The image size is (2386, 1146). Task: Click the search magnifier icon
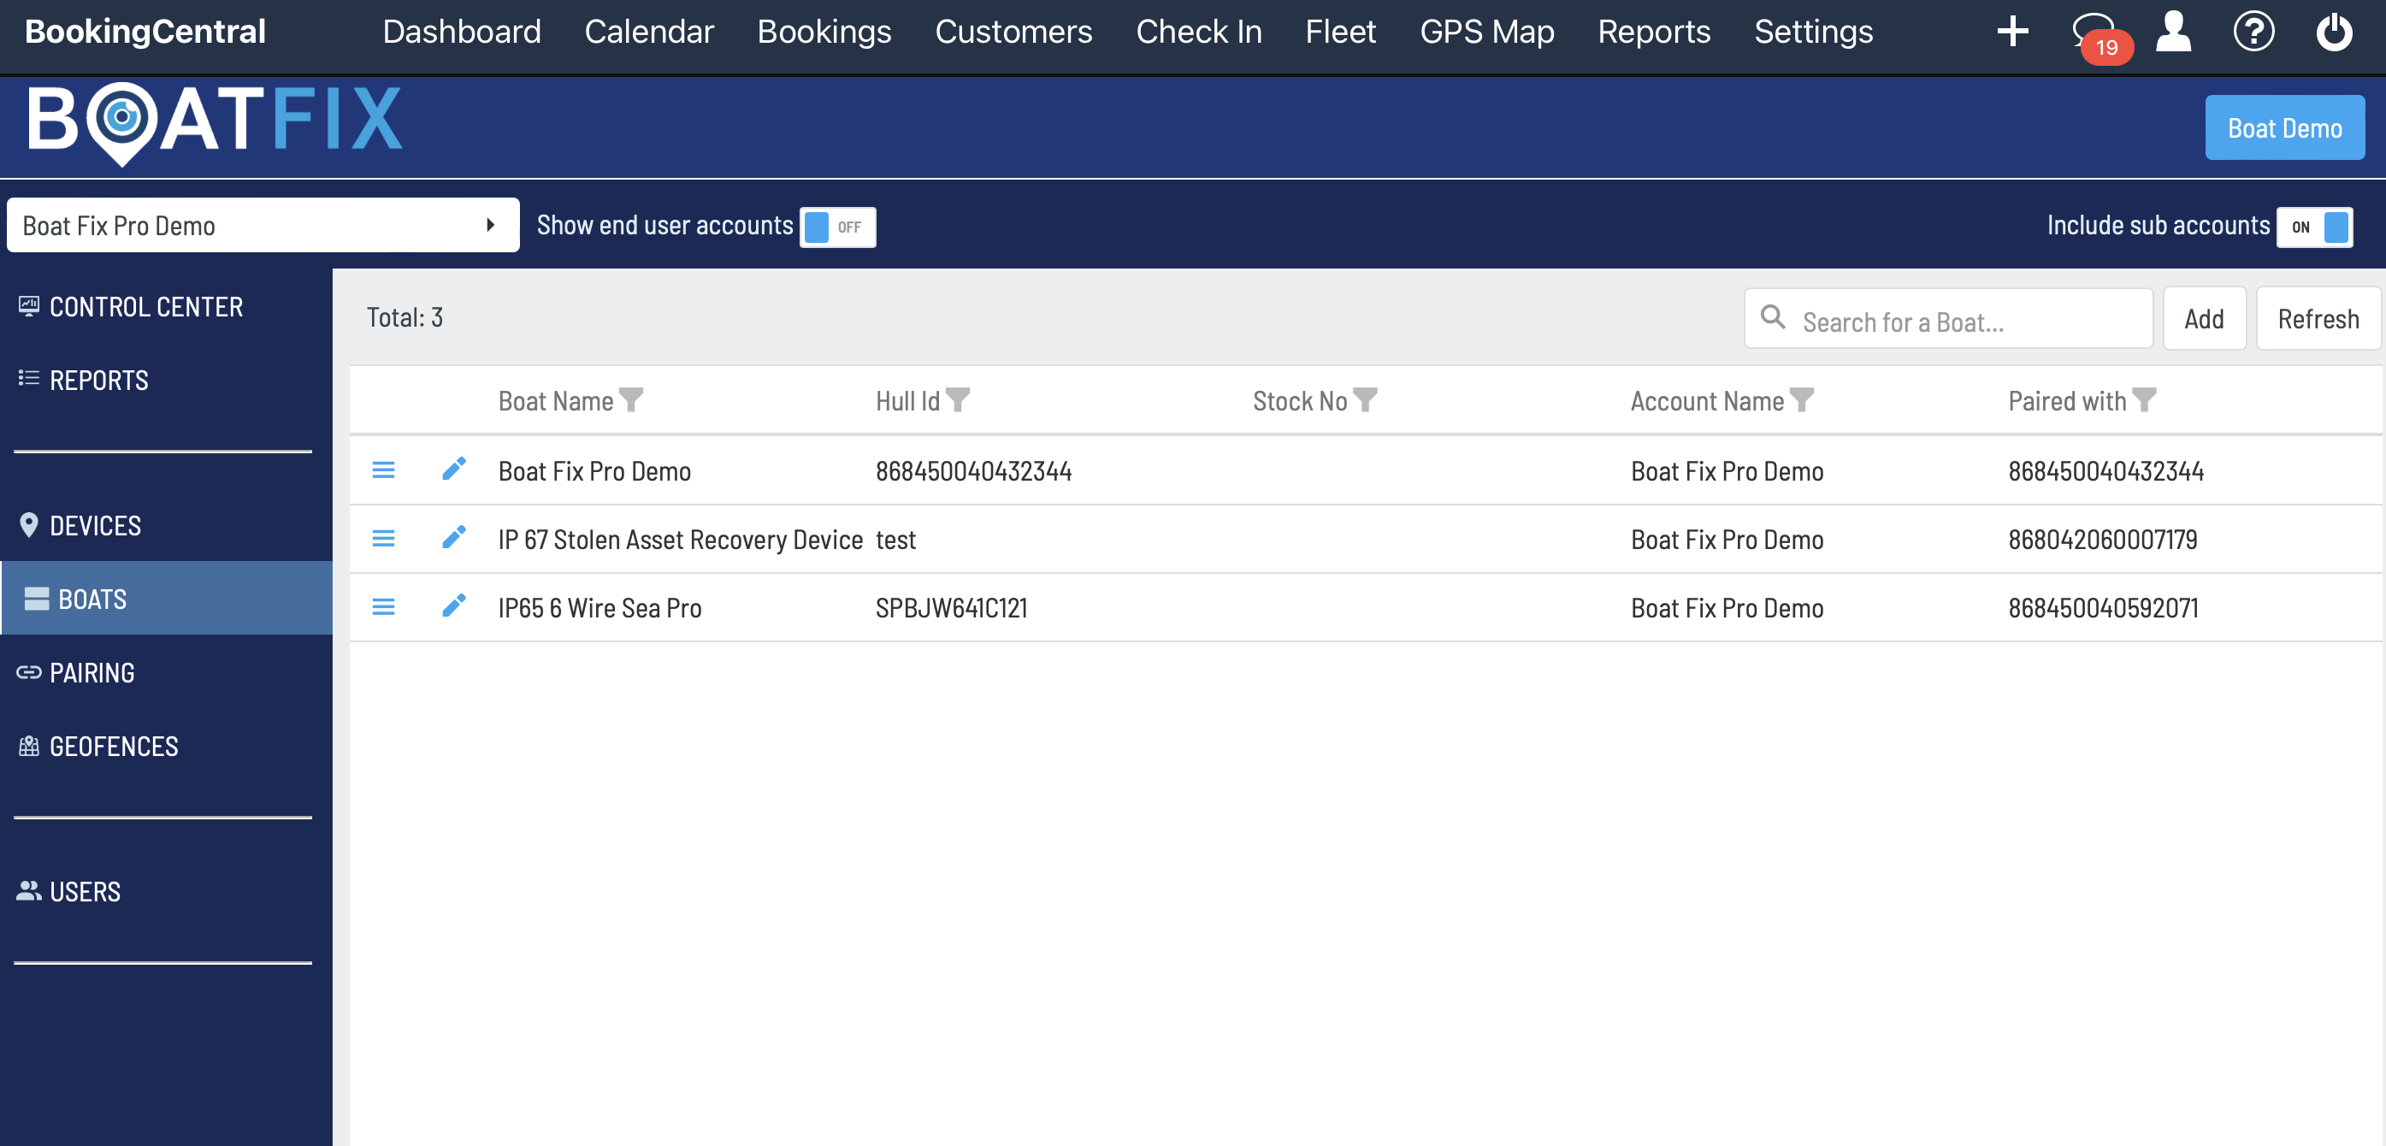click(1773, 316)
